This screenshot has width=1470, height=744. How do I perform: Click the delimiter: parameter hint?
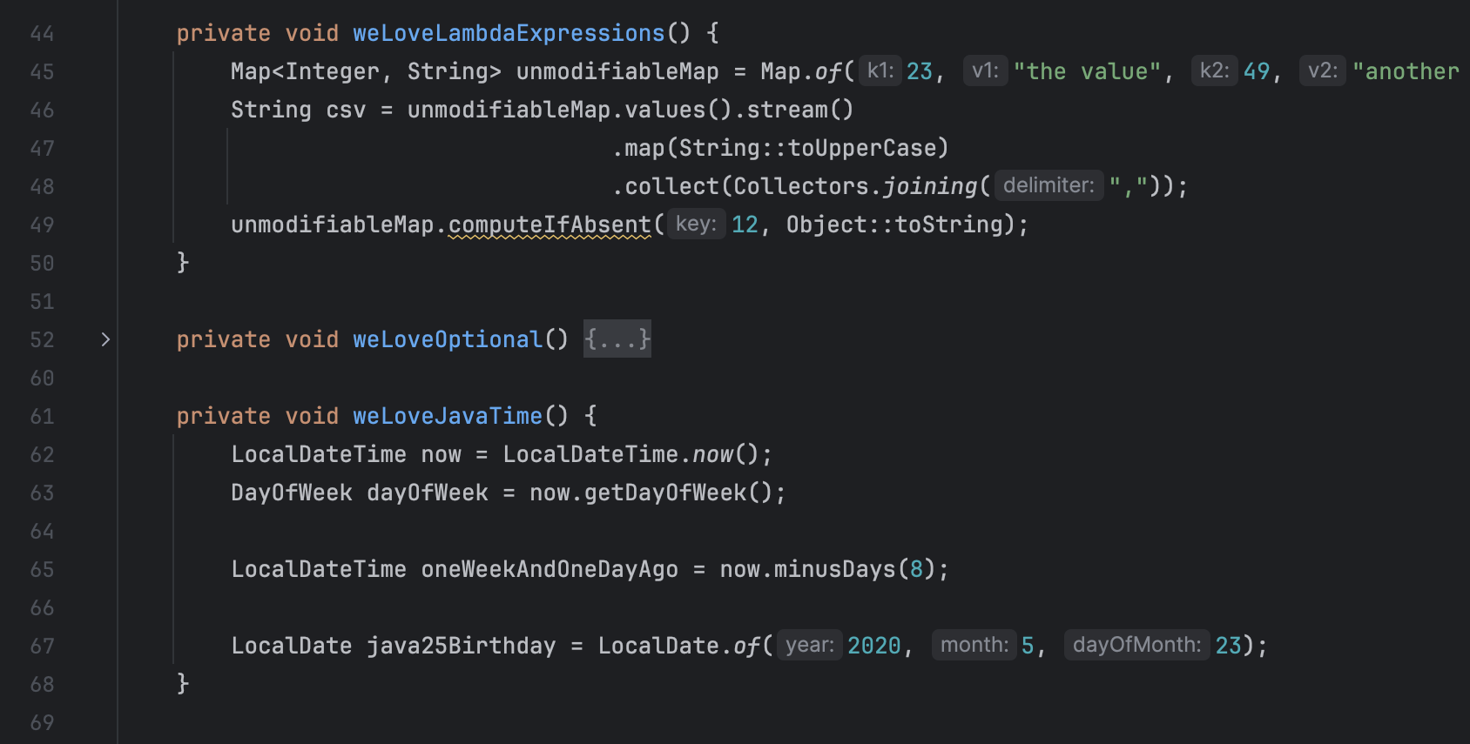click(1049, 185)
